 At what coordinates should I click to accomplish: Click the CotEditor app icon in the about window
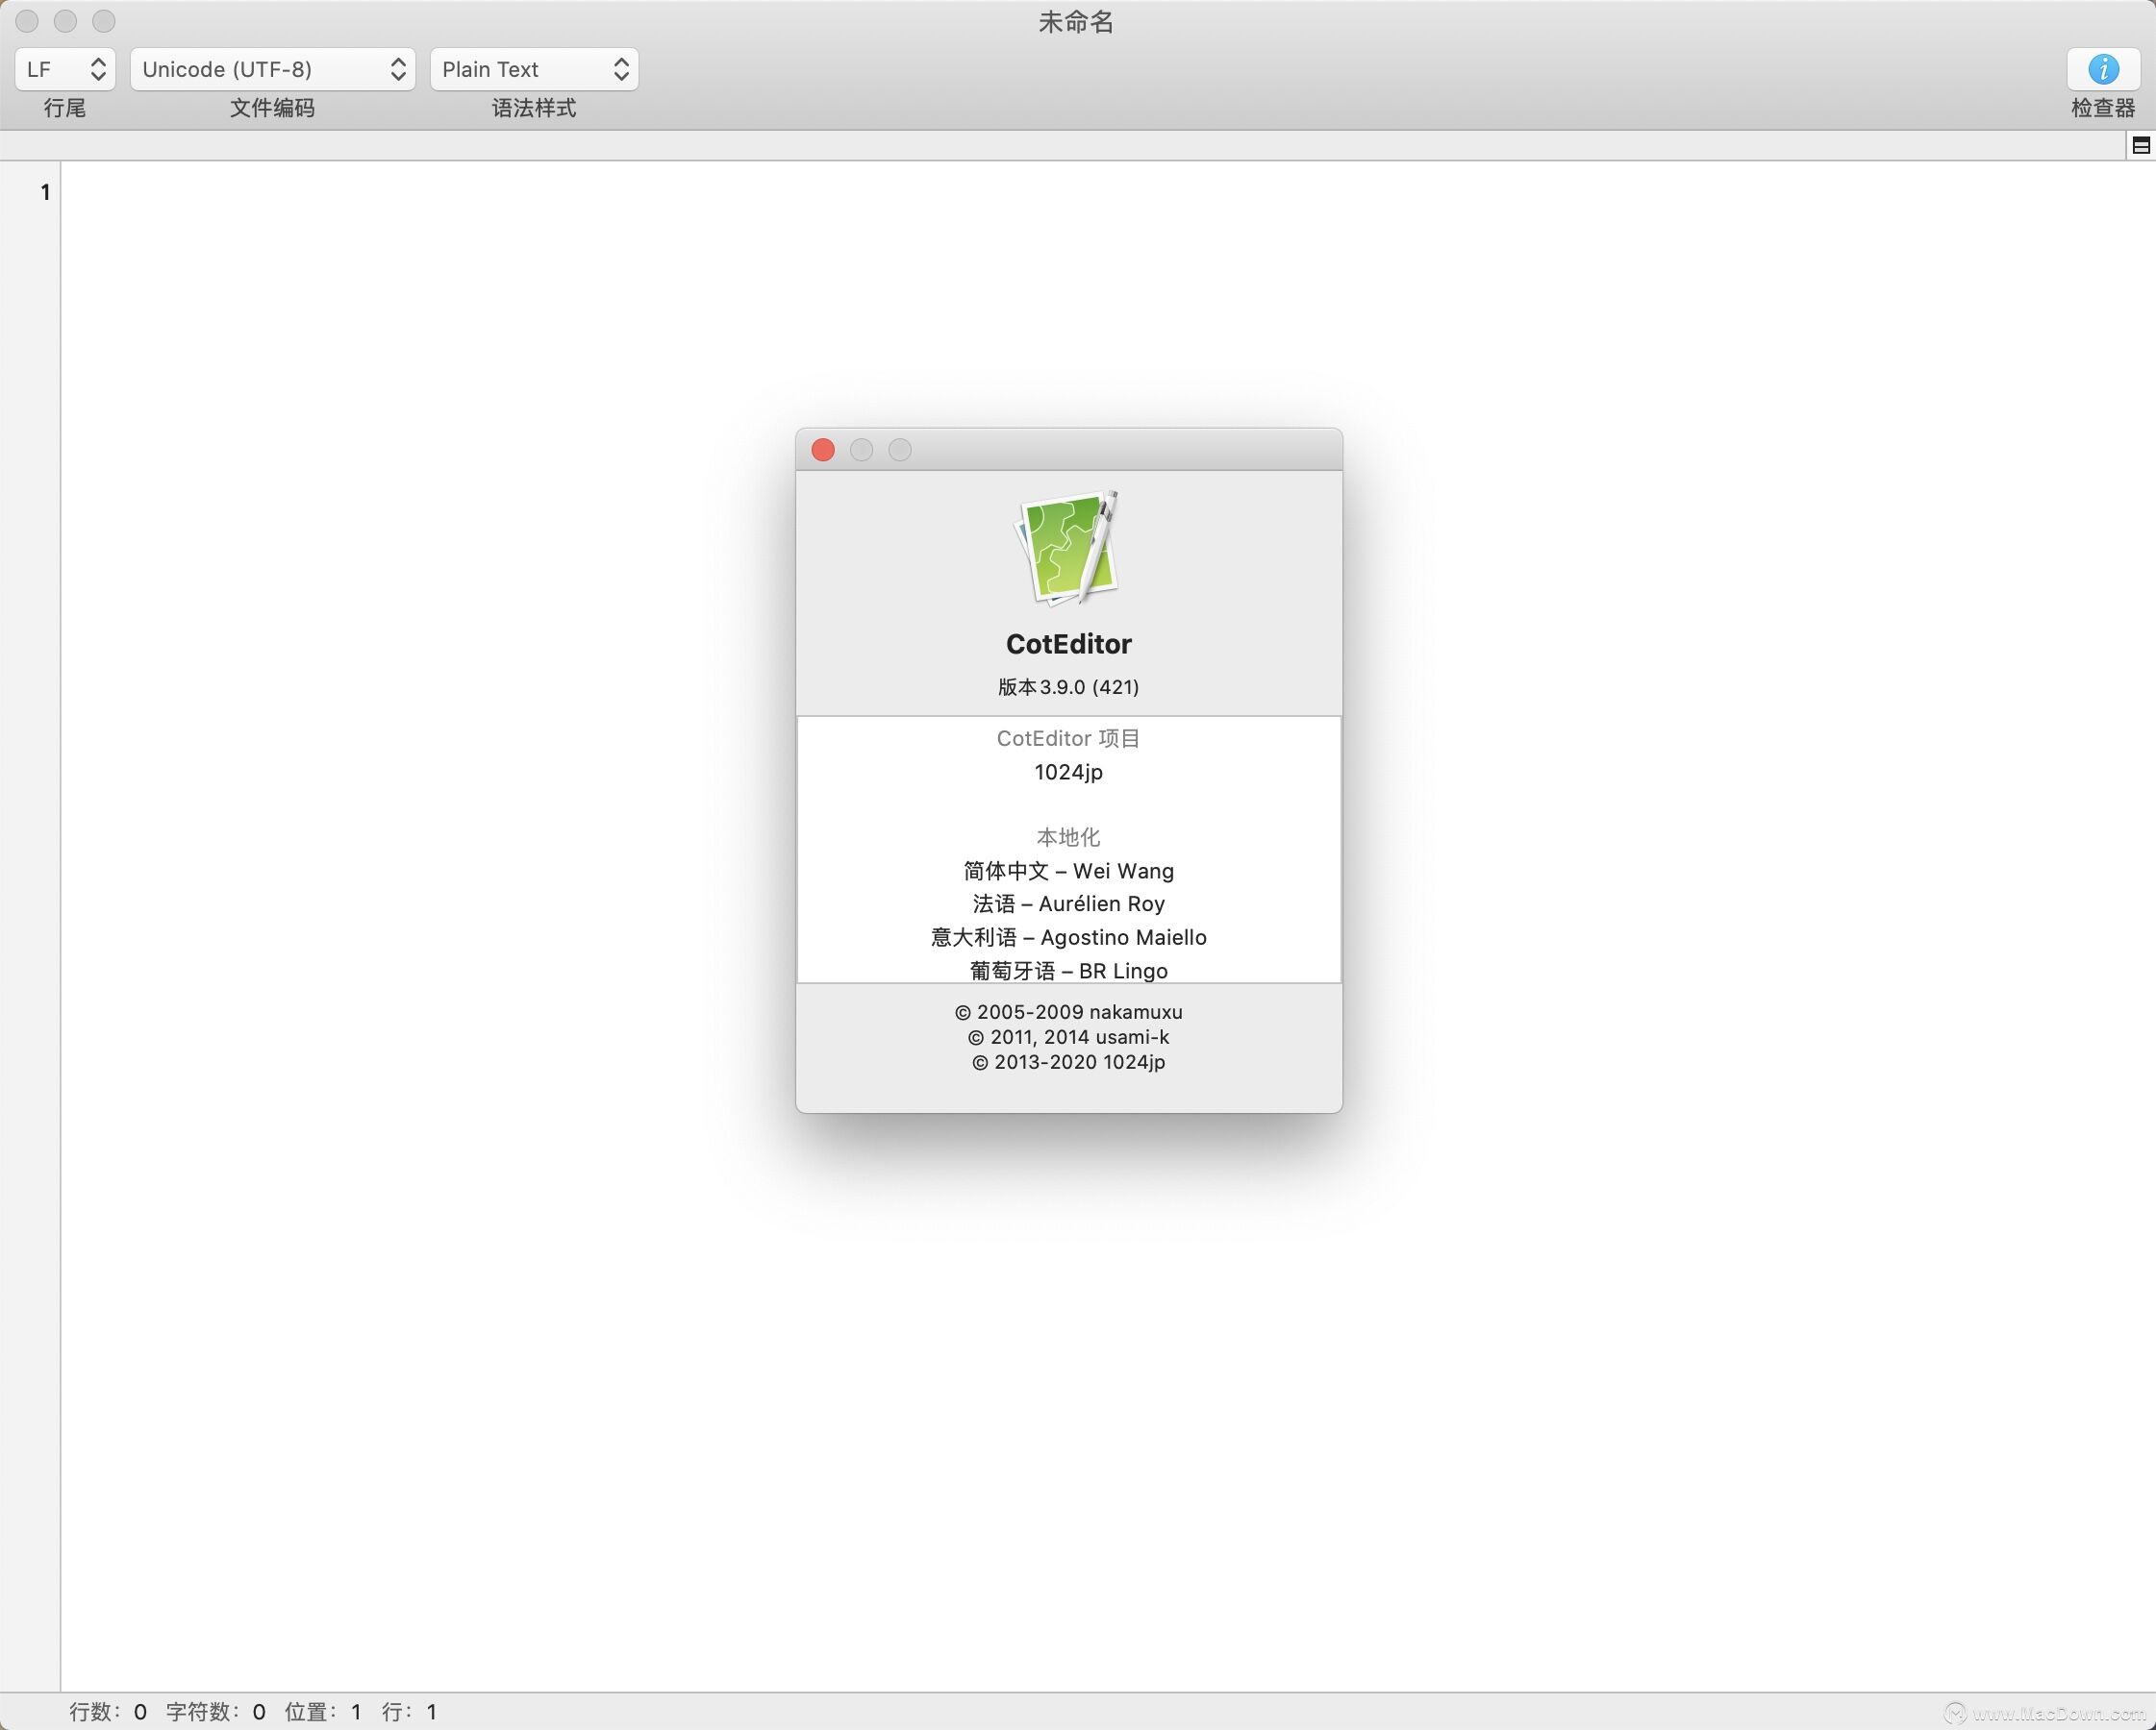pos(1068,548)
